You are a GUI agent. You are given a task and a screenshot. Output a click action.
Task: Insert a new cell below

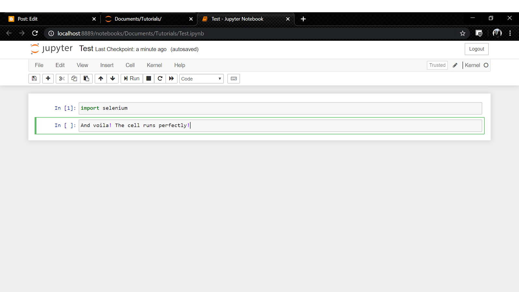click(x=48, y=79)
